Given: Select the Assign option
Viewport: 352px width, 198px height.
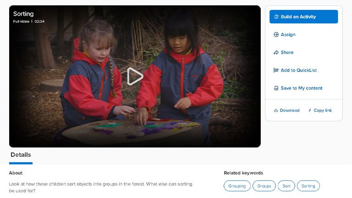Looking at the screenshot, I should point(285,34).
